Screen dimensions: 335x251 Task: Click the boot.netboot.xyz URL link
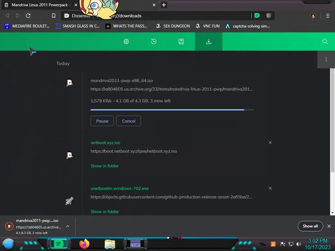tap(134, 151)
